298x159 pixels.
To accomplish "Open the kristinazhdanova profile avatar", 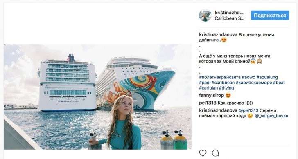I will pos(205,16).
